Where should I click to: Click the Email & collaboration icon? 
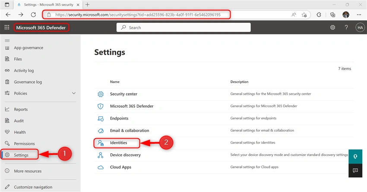tap(101, 130)
